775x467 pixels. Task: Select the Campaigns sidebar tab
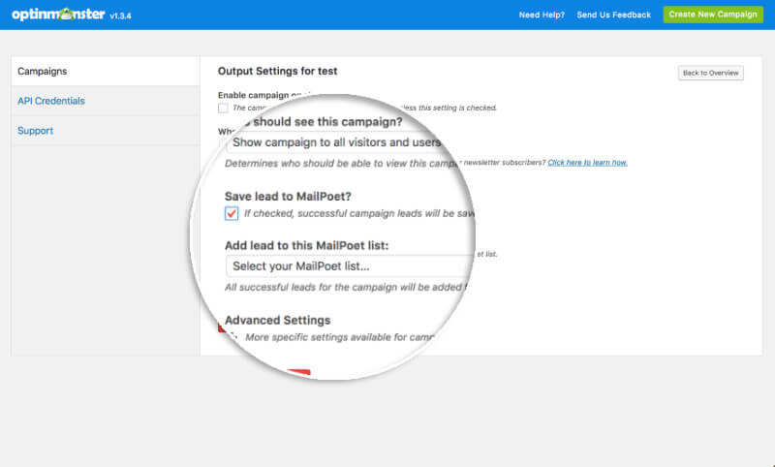point(106,71)
